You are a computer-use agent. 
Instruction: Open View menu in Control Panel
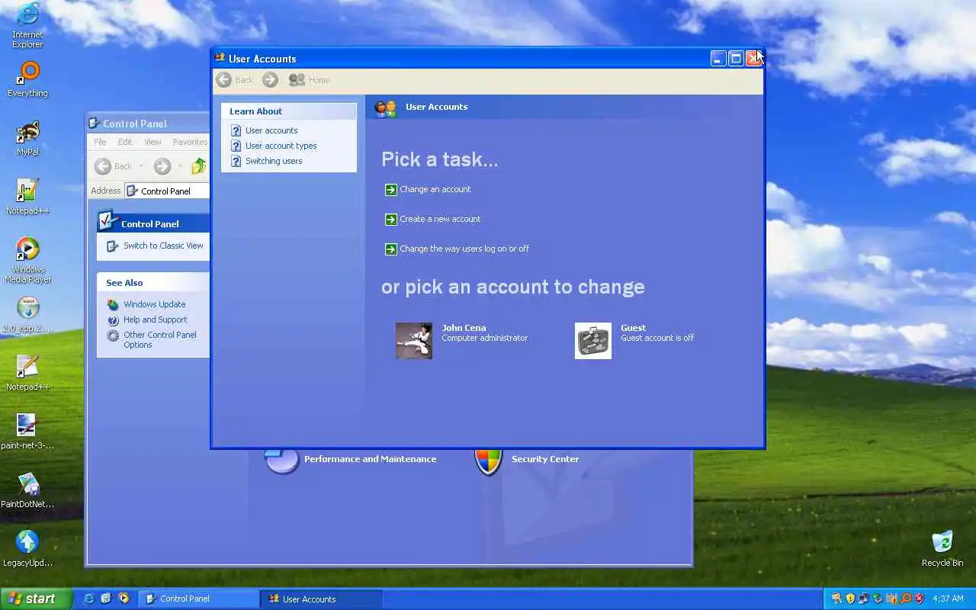click(152, 142)
